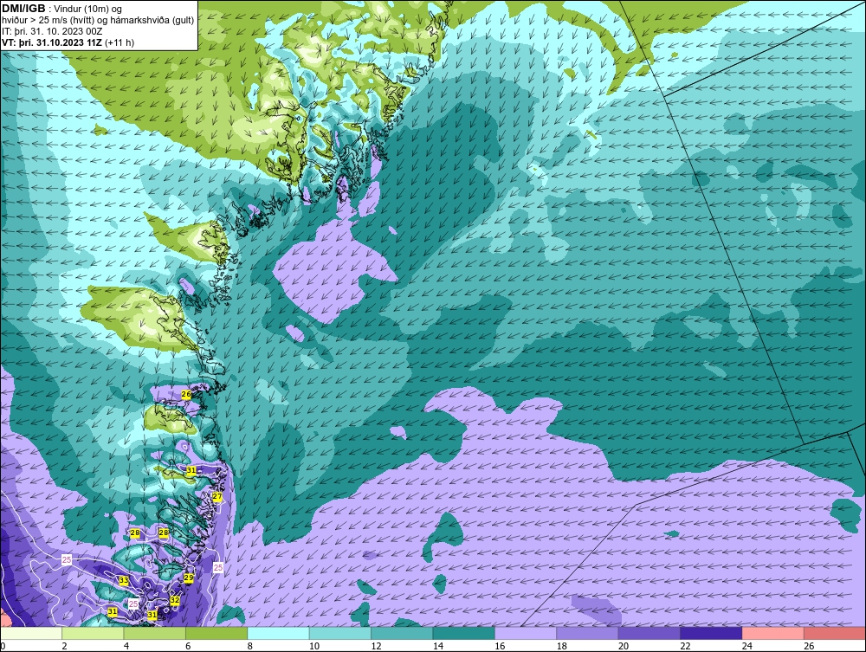This screenshot has width=866, height=652.
Task: Click the 10–12 m/s light teal legend swatch
Action: pos(340,633)
